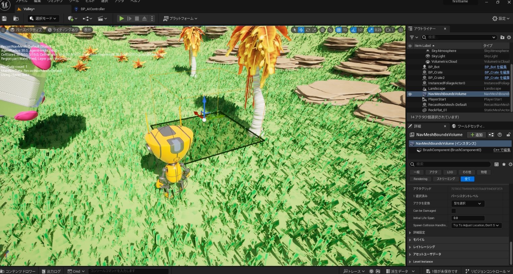Open the Outliner filter options dropdown
This screenshot has height=274, width=513.
click(414, 37)
